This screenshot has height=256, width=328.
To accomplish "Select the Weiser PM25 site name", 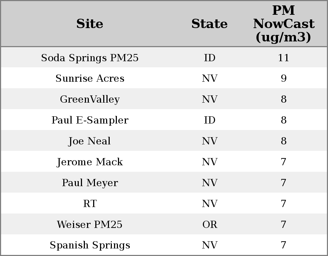I will tap(90, 225).
